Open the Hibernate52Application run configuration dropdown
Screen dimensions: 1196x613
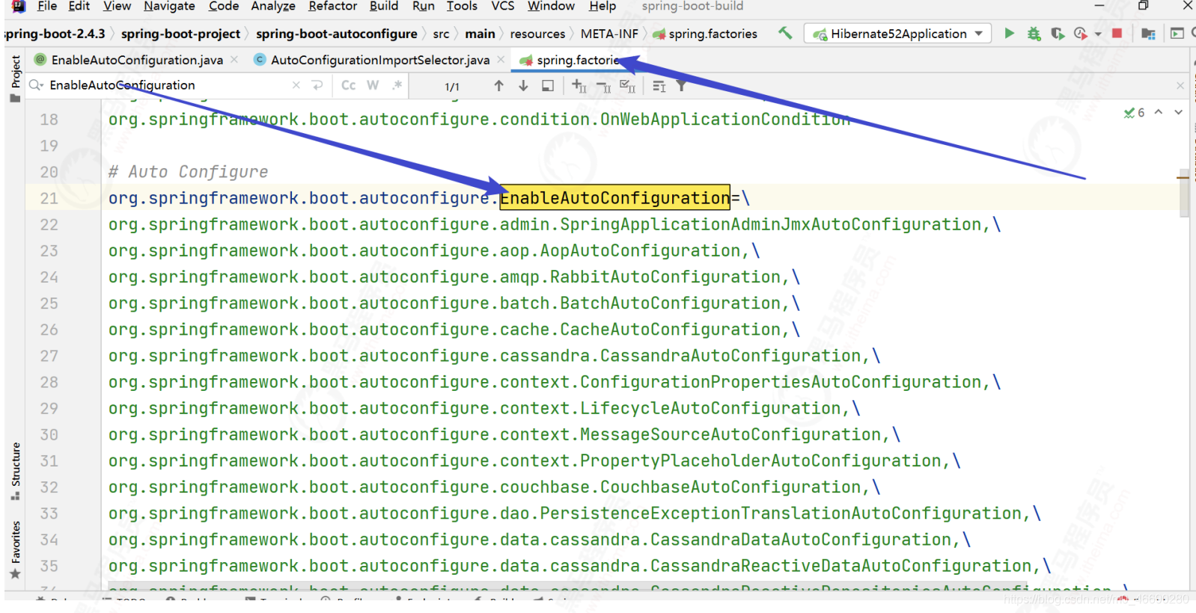pos(897,34)
